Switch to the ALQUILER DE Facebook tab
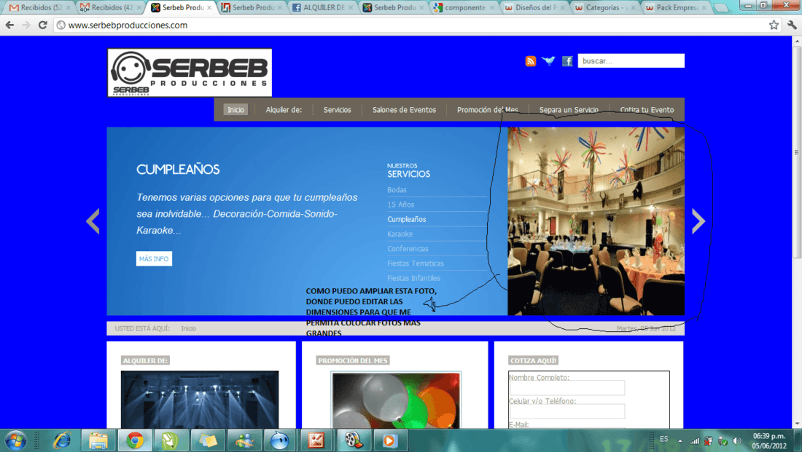 click(322, 8)
